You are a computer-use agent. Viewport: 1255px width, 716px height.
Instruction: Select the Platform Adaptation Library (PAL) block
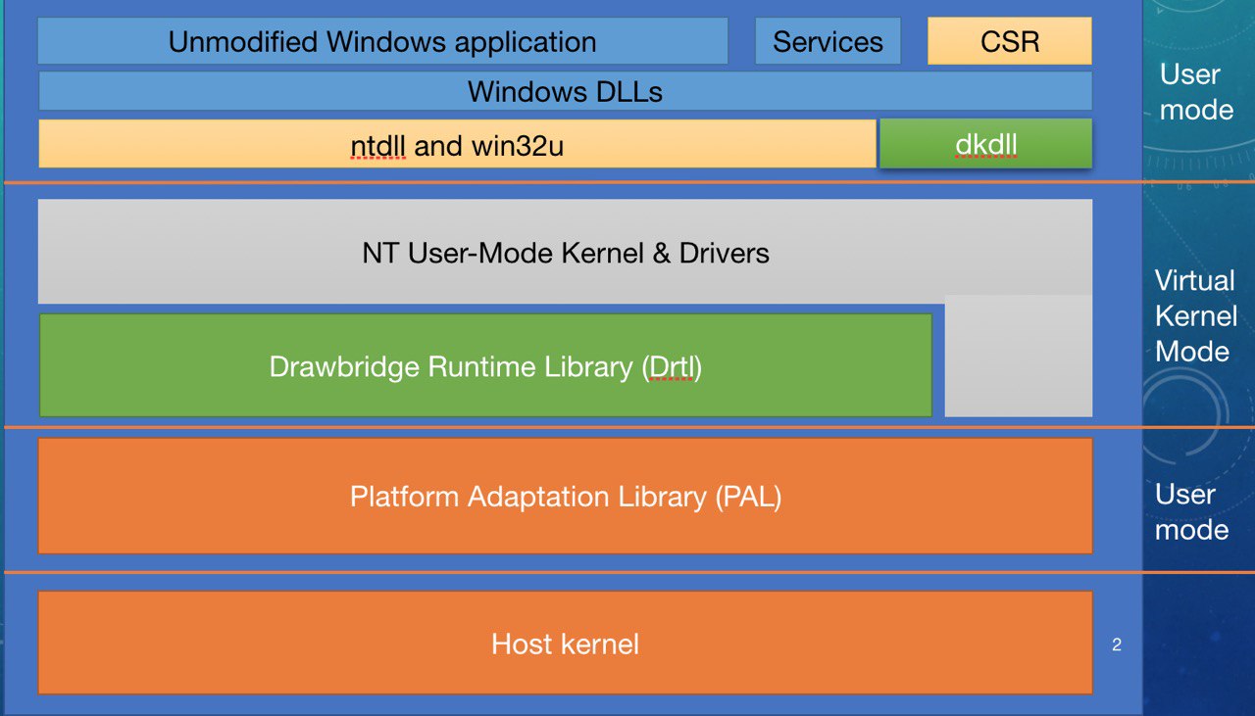[x=565, y=496]
